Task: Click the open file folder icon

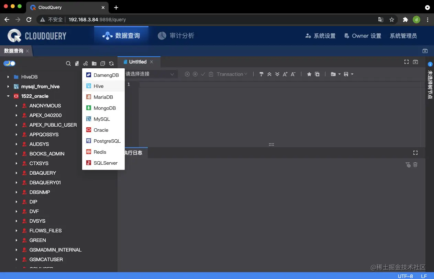Action: coord(333,74)
